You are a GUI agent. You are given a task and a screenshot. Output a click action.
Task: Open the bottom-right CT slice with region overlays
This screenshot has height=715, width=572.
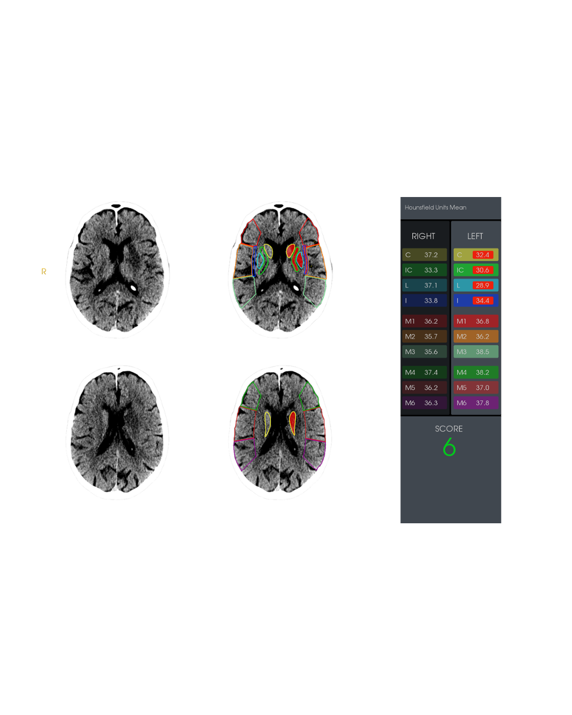pos(280,433)
